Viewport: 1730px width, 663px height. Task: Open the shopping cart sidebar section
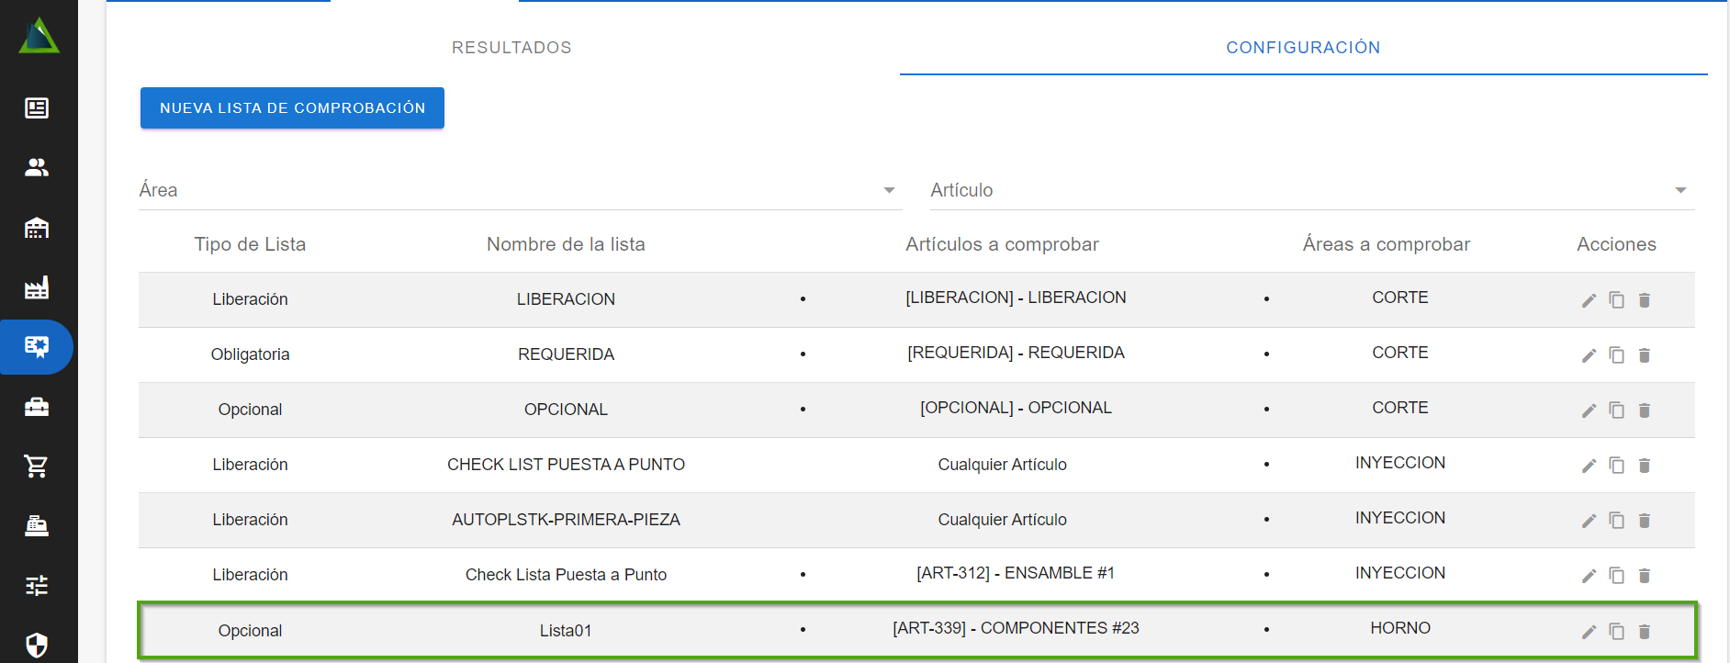pyautogui.click(x=37, y=466)
